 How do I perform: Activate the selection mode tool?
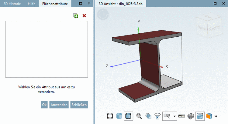[167, 116]
